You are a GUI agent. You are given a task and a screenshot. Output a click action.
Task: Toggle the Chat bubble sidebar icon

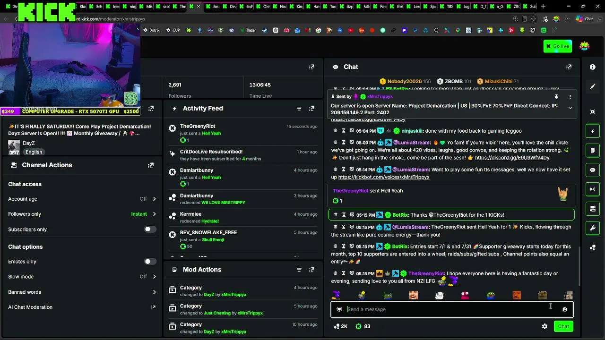coord(593,170)
